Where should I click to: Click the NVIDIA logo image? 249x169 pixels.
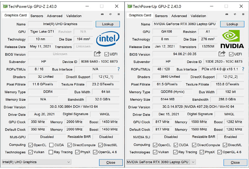232,39
